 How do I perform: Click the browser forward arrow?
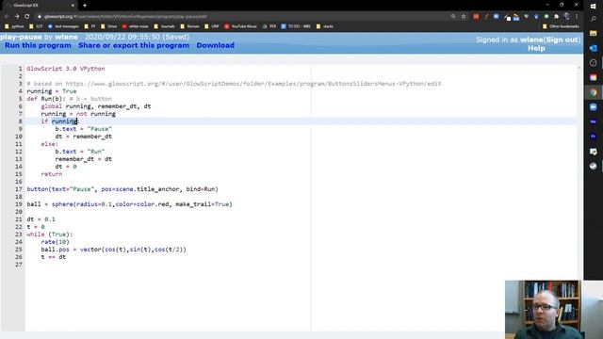click(17, 17)
